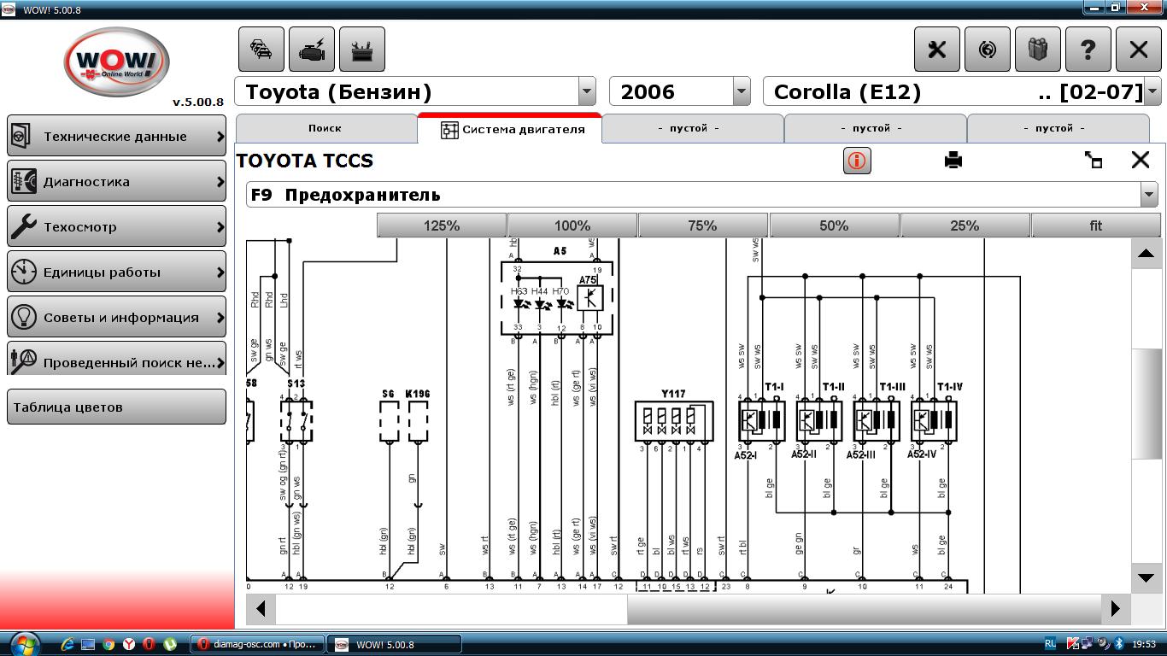Screen dimensions: 1167x656
Task: Open the gift box icon
Action: [1038, 50]
